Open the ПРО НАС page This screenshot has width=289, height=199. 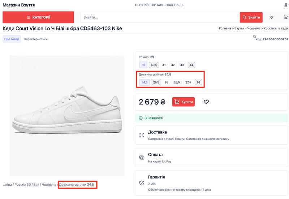click(141, 5)
